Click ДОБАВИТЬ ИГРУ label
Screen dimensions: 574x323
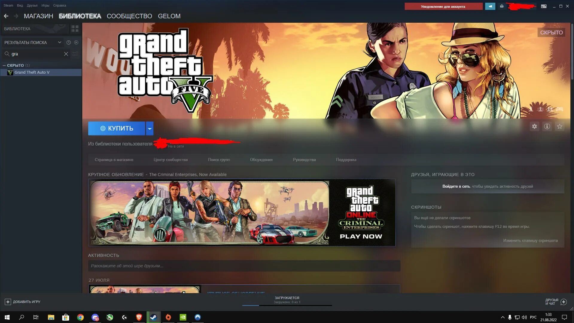tap(27, 302)
